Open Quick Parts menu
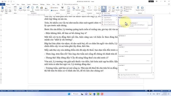This screenshot has height=96, width=171. 113,9
